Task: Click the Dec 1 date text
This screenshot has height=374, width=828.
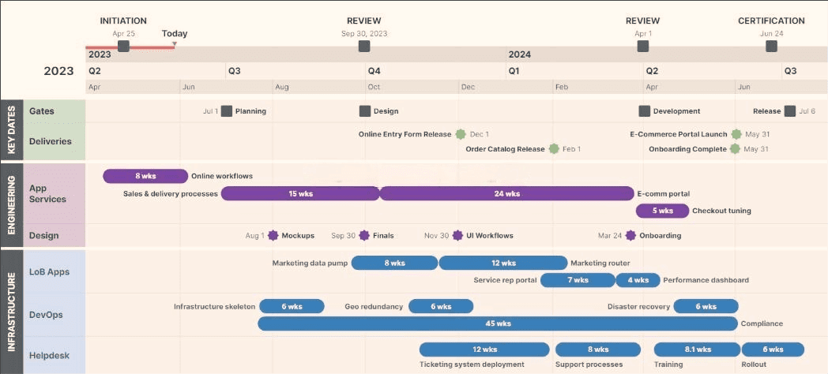Action: pyautogui.click(x=480, y=134)
